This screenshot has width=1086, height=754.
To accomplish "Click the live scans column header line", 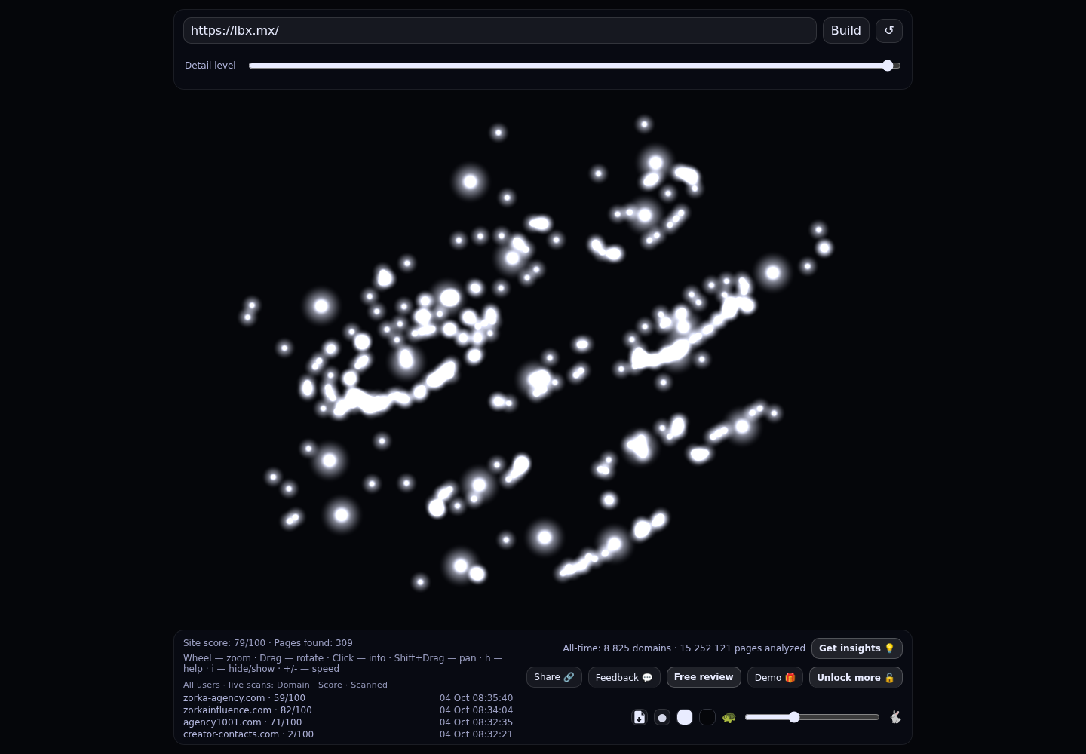I will point(285,685).
